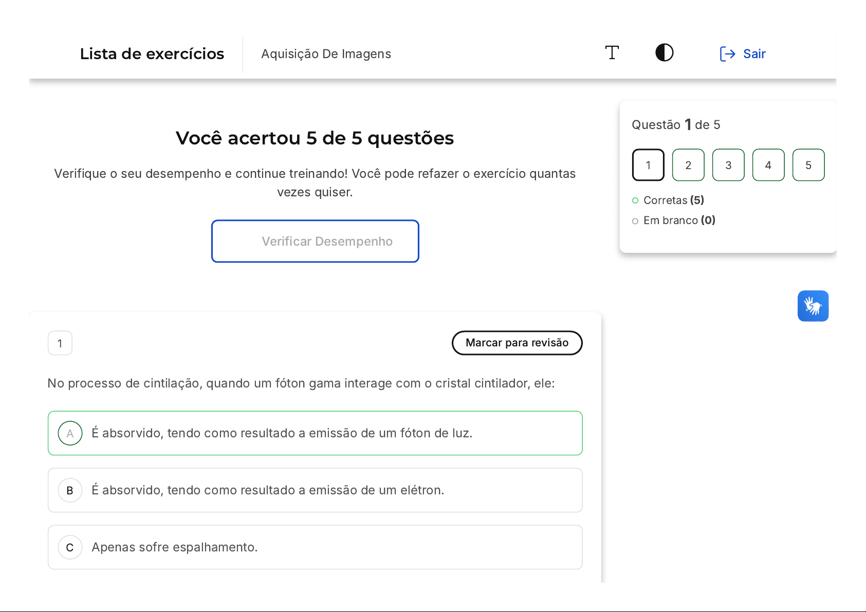Click Marcar para revisão button
This screenshot has height=612, width=866.
517,343
